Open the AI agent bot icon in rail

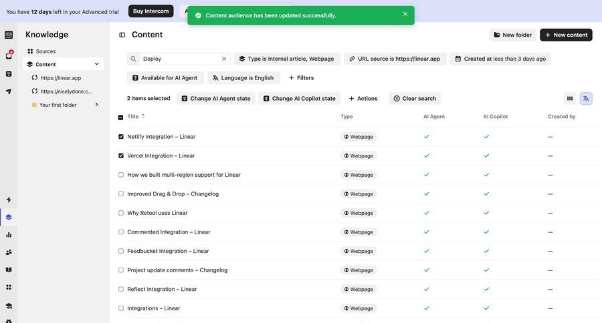point(9,74)
